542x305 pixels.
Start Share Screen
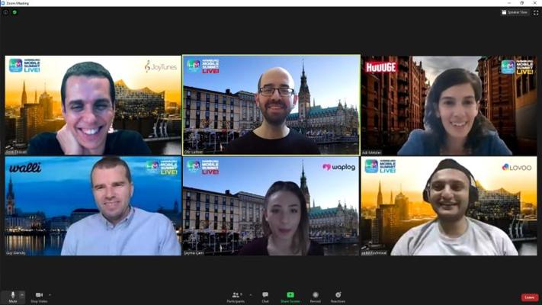point(290,297)
